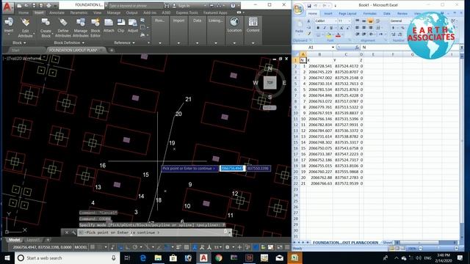The height and width of the screenshot is (264, 470).
Task: Click the Format Painter brush in Excel
Action: [x=308, y=34]
